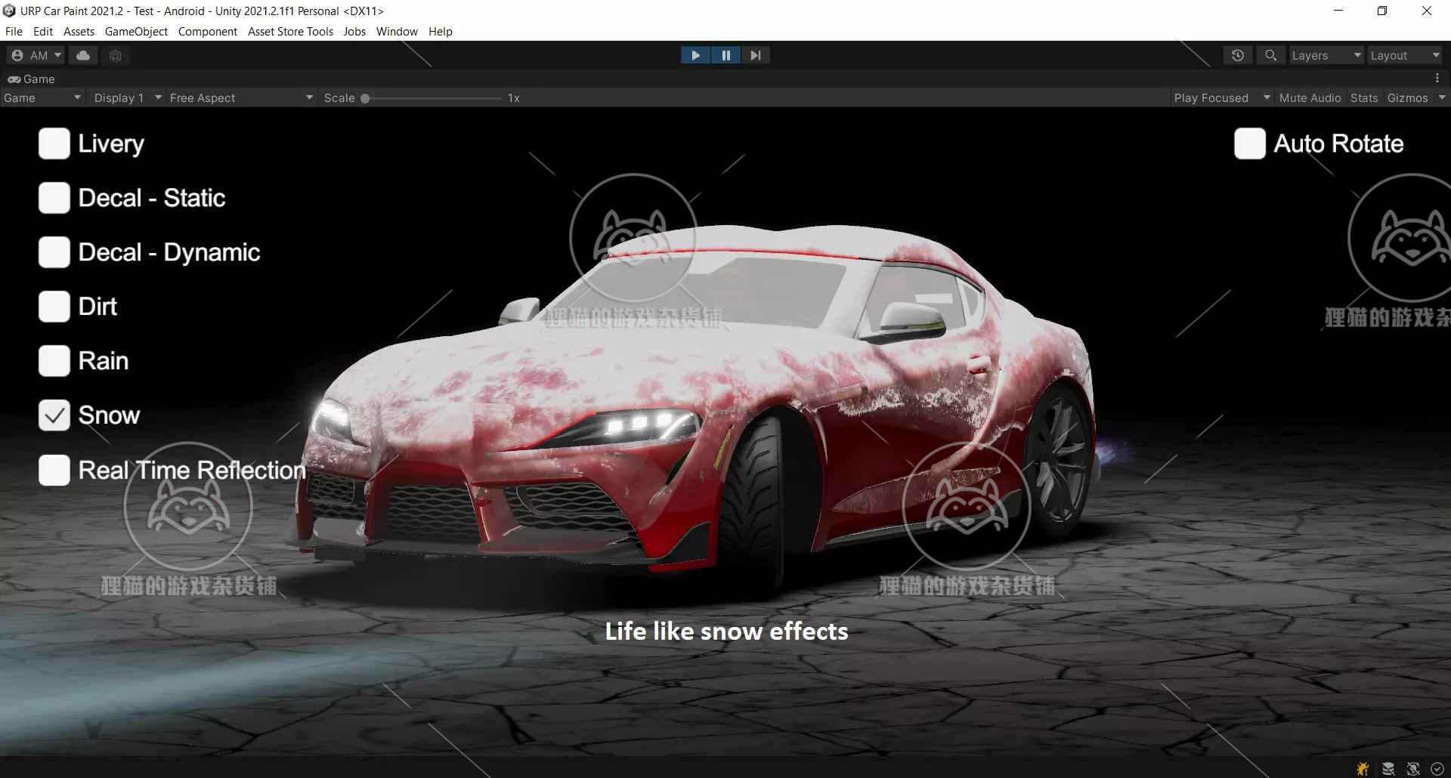1451x778 pixels.
Task: Open the Game view options three-dot menu
Action: [x=1437, y=79]
